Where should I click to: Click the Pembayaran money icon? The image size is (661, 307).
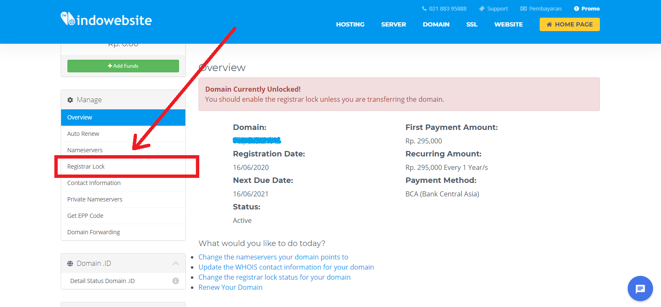tap(523, 8)
